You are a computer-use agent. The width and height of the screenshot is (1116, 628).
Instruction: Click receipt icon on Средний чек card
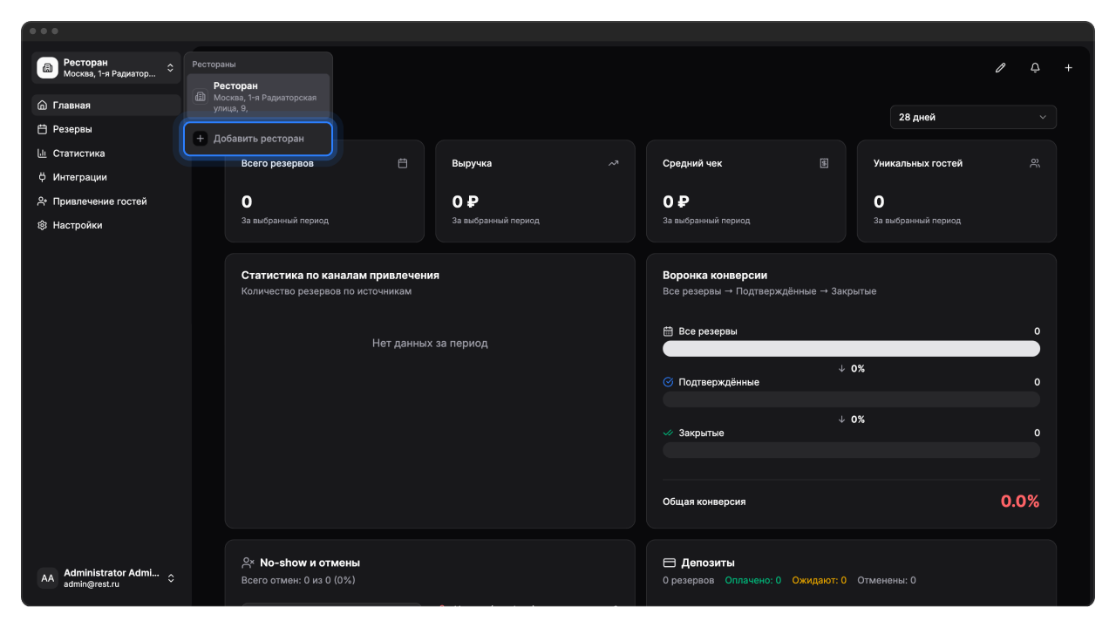coord(824,163)
